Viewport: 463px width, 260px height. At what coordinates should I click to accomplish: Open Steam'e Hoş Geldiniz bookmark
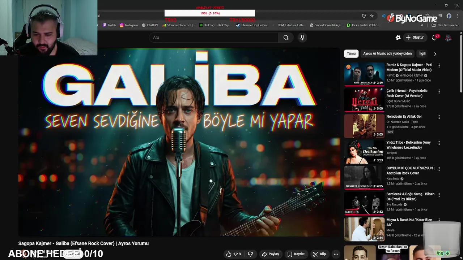pyautogui.click(x=252, y=25)
